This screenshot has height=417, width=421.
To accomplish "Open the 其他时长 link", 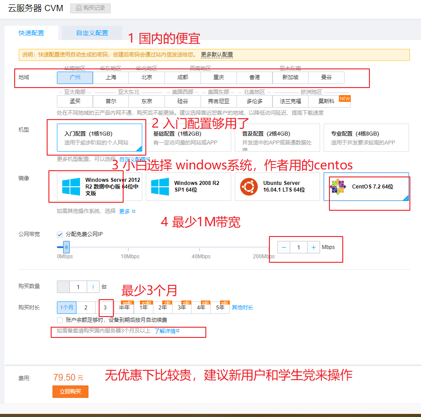I will tap(242, 308).
